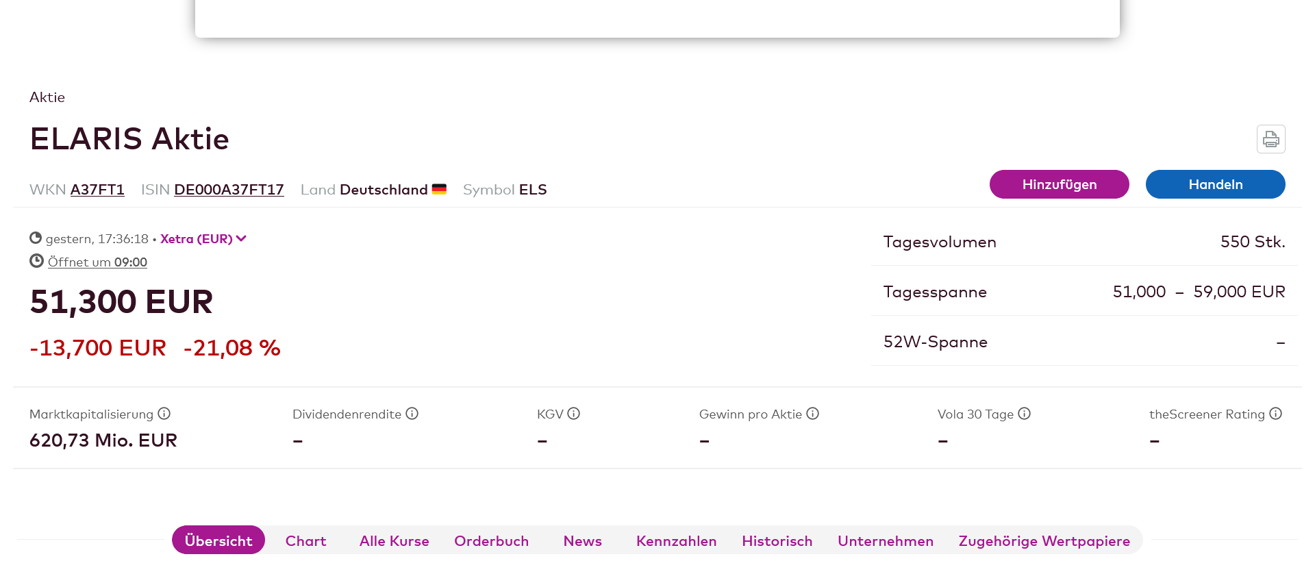Viewport: 1315px width, 574px height.
Task: Click the KGV info icon
Action: tap(574, 414)
